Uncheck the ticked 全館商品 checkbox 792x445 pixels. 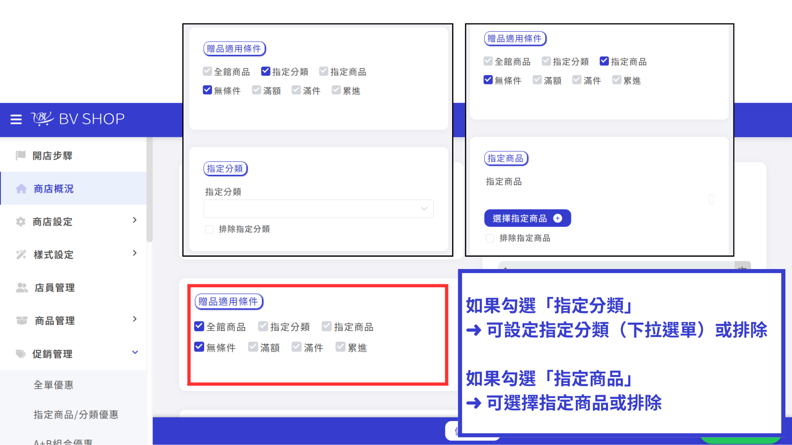point(199,326)
